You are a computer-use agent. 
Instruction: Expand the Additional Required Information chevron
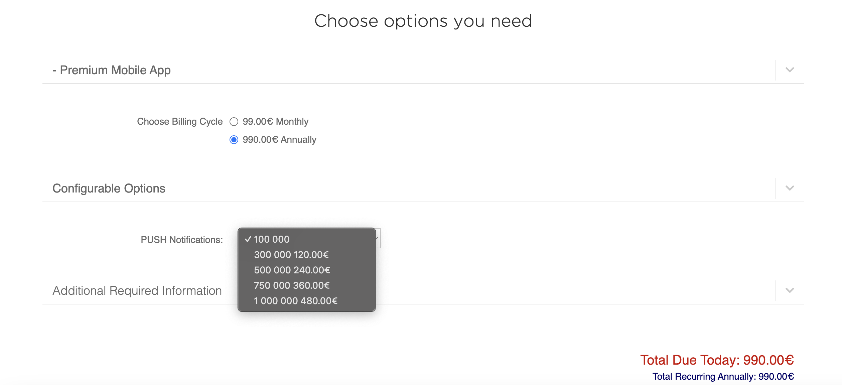tap(790, 290)
